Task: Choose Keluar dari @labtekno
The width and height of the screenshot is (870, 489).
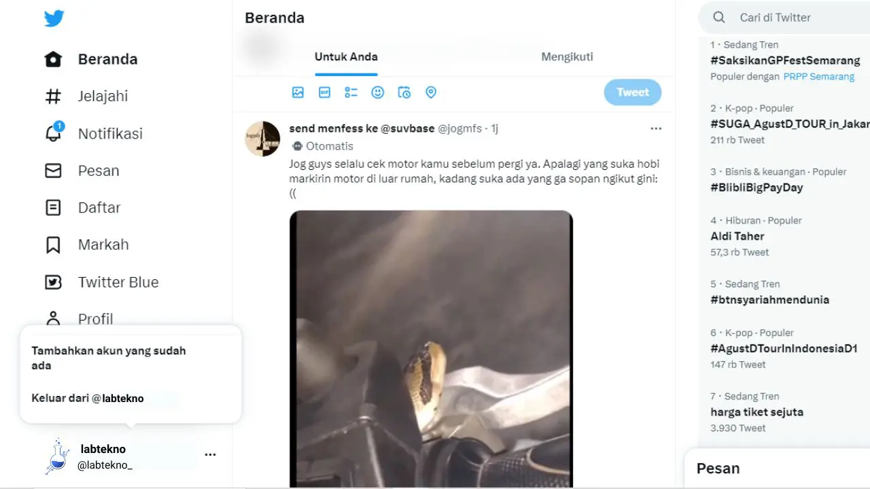Action: click(x=88, y=398)
